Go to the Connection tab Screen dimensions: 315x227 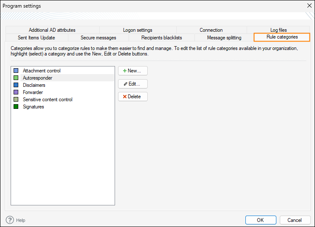(211, 30)
